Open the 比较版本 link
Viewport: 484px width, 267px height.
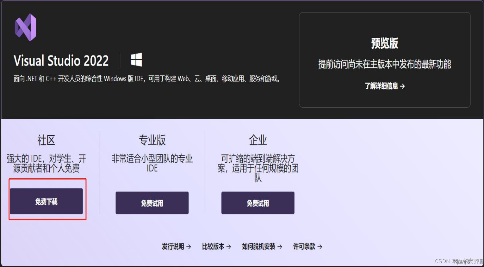(x=216, y=247)
